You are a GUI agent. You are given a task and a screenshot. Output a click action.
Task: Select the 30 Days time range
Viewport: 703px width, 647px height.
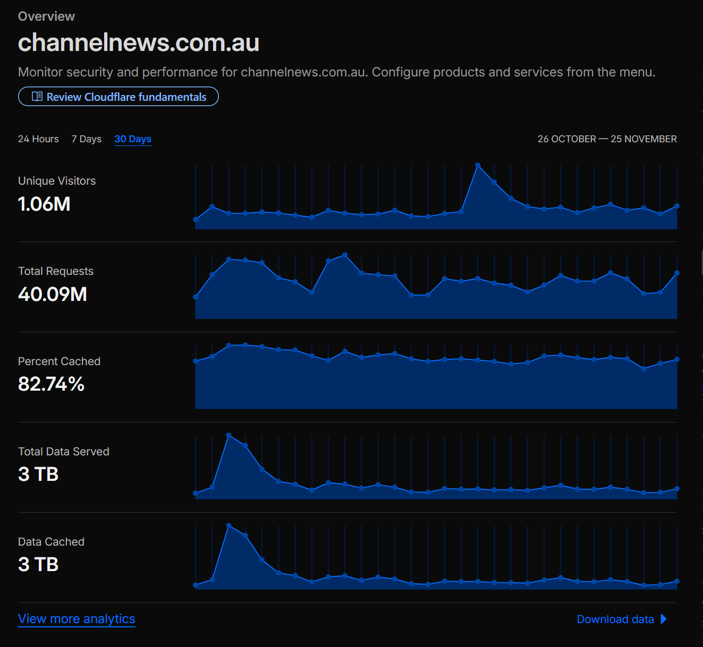click(x=133, y=139)
